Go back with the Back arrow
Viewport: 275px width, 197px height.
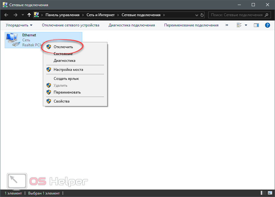tap(6, 15)
